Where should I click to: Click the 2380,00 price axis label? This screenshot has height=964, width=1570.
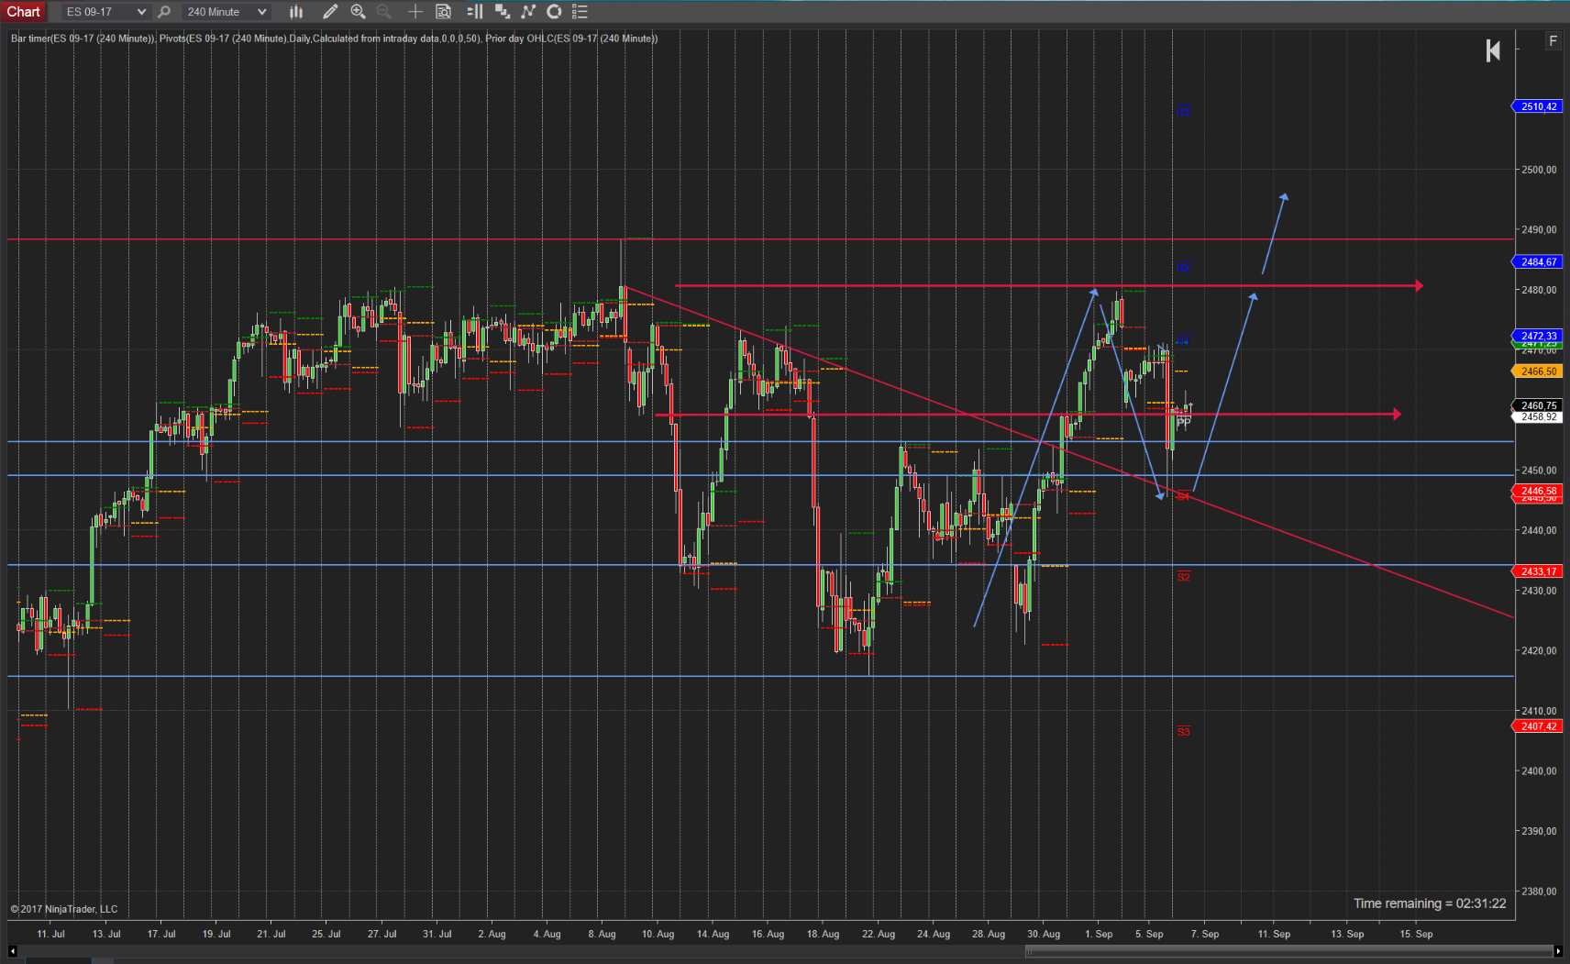point(1539,891)
